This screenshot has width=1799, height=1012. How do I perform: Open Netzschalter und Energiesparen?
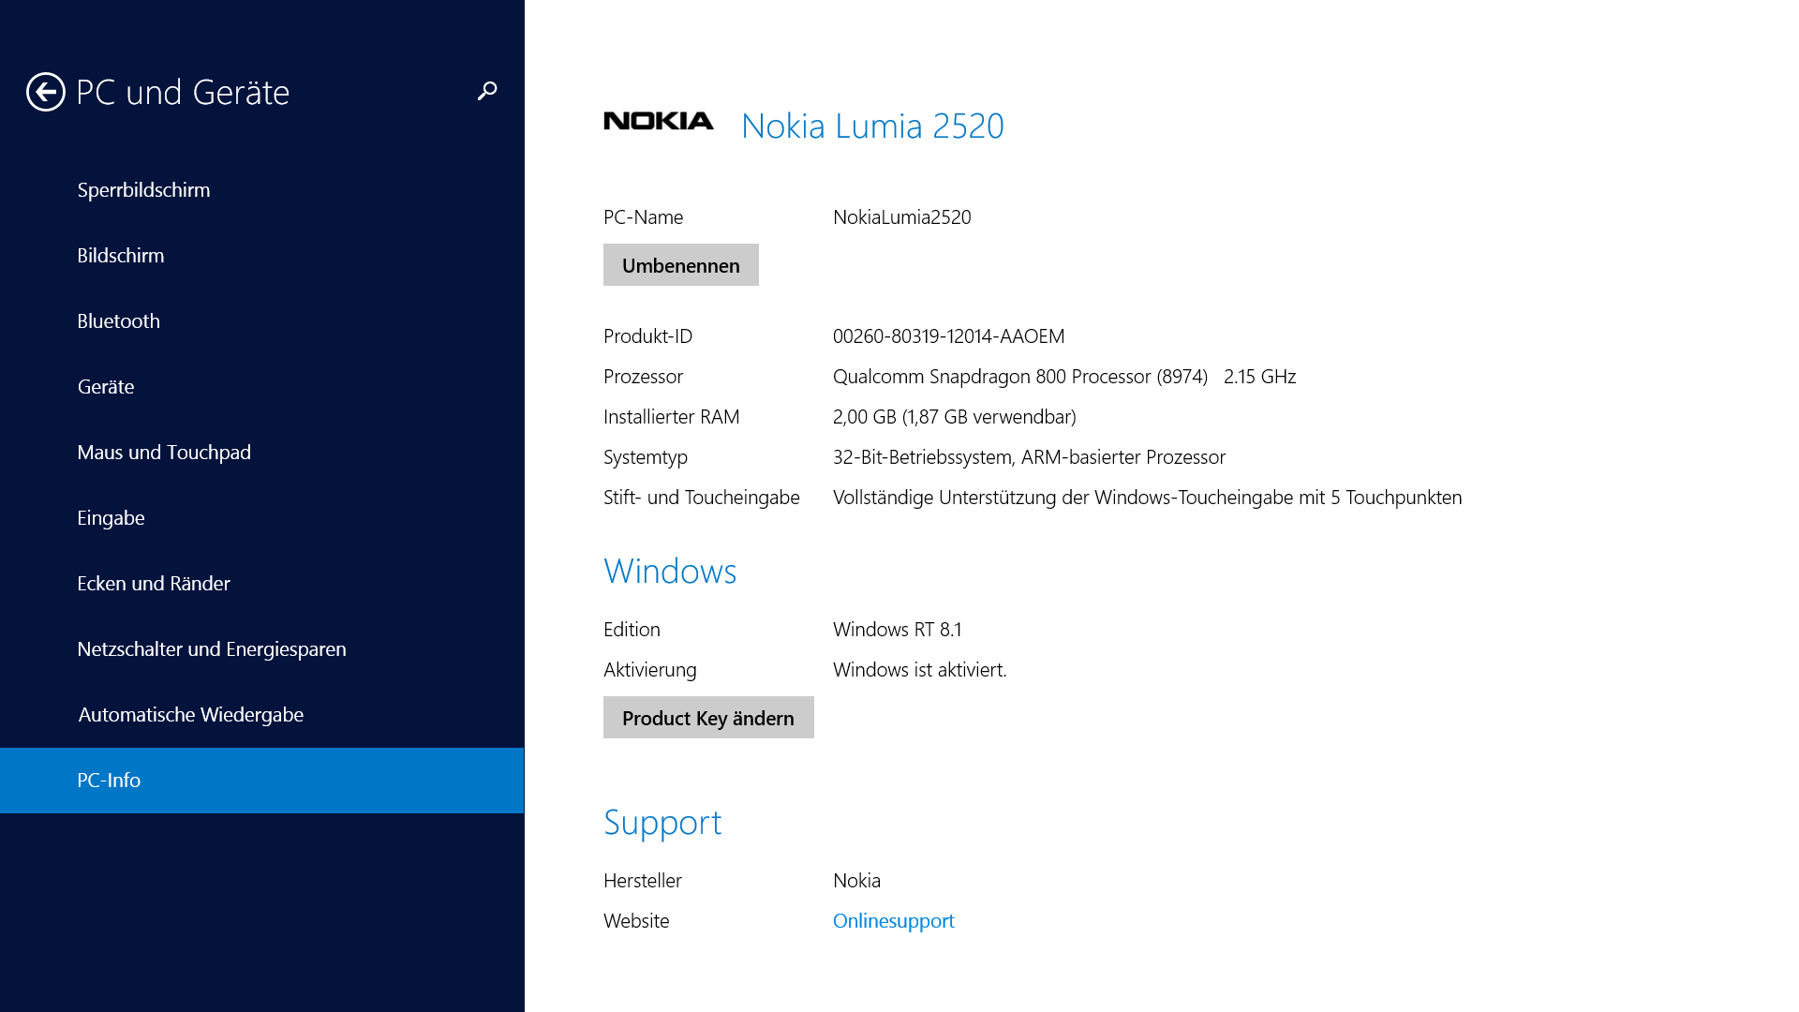pos(211,649)
